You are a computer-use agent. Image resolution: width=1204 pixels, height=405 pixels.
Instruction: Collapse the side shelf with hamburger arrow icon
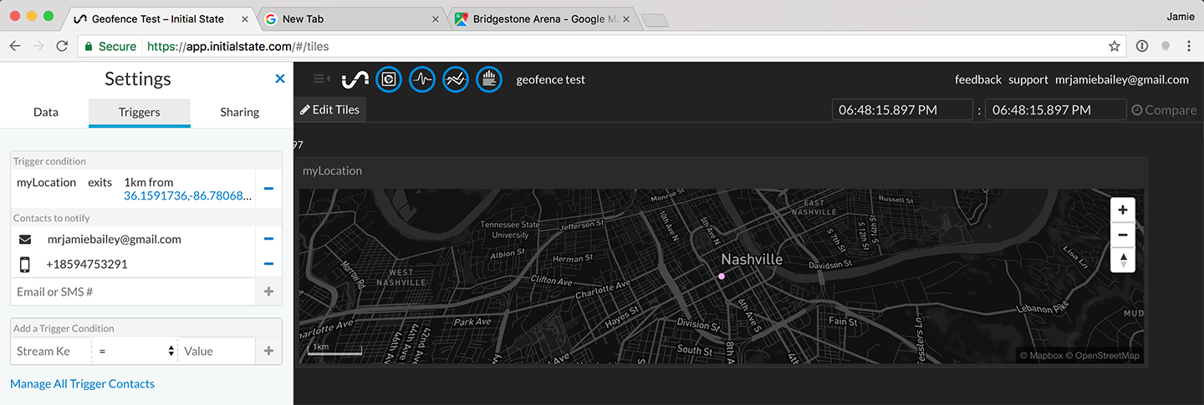coord(321,79)
